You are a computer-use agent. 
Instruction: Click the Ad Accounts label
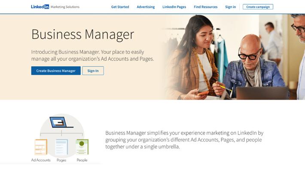41,160
